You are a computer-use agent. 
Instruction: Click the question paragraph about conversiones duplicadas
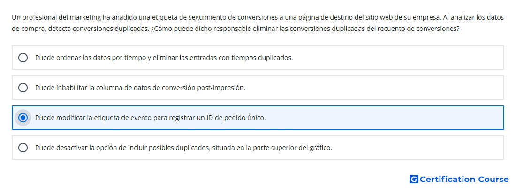(258, 23)
